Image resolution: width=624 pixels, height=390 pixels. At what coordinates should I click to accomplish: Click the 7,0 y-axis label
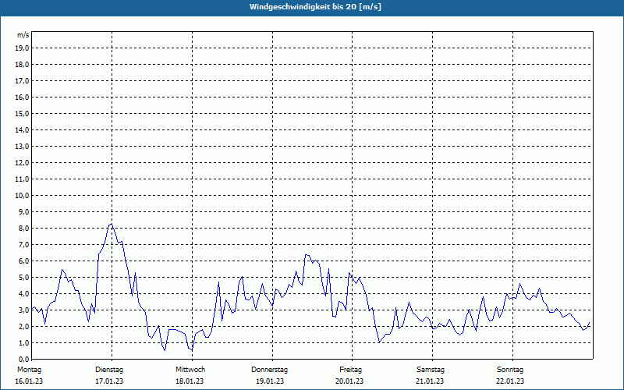(23, 245)
